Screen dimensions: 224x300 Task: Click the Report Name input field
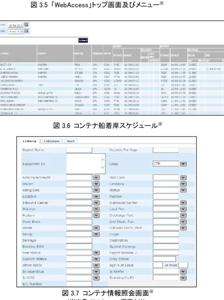coord(79,150)
